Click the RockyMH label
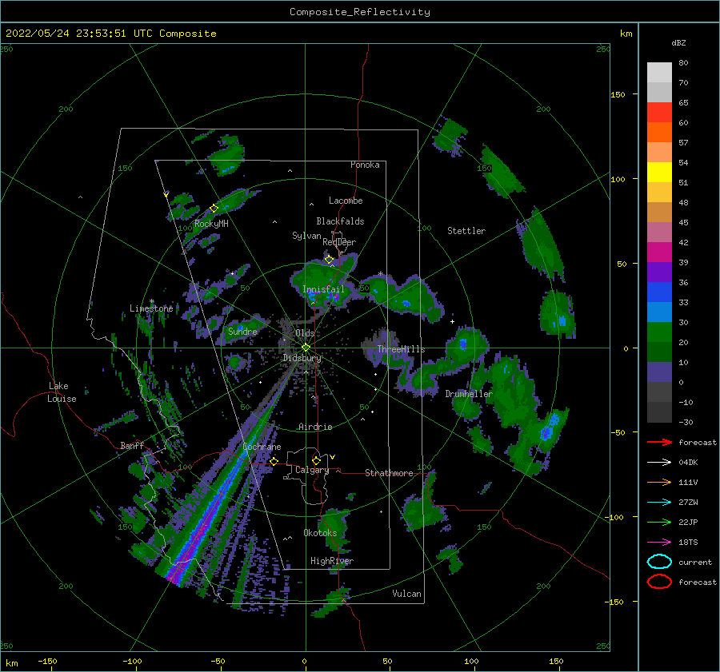 pyautogui.click(x=211, y=224)
